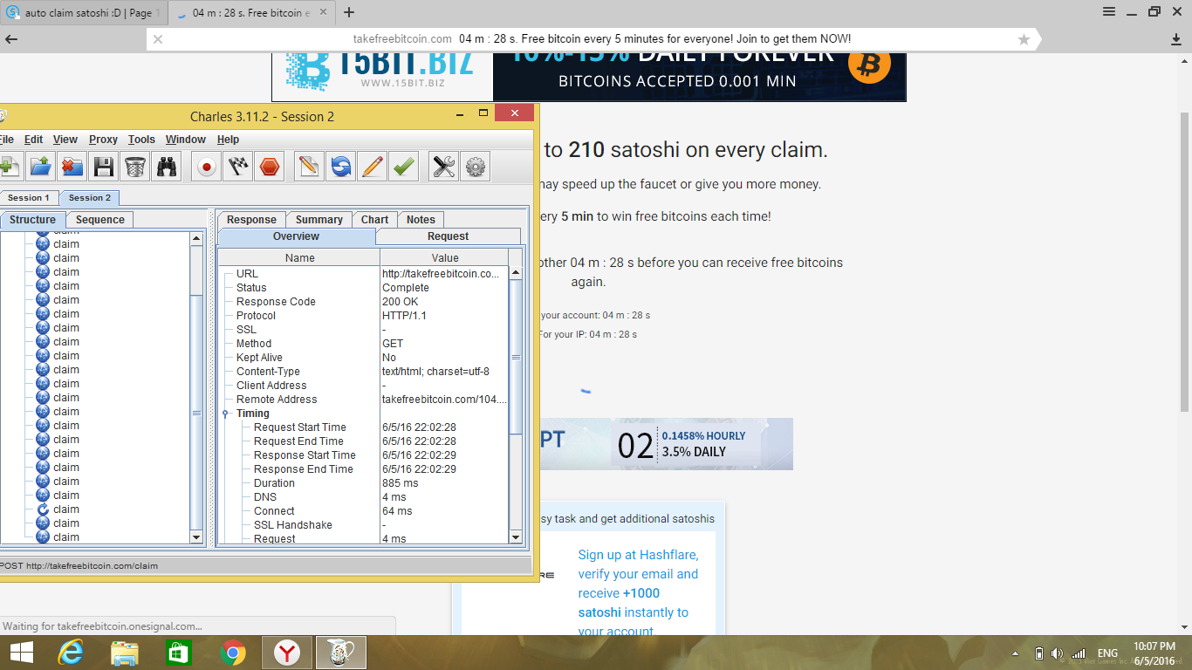Open the Edit menu in Charles

pyautogui.click(x=33, y=140)
